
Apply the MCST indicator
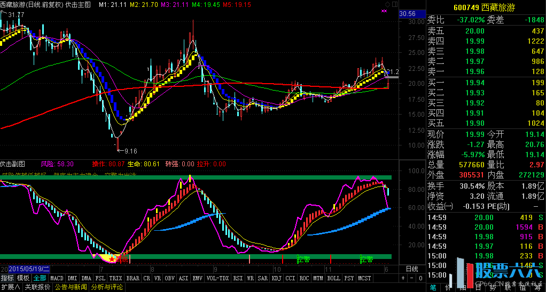pyautogui.click(x=364, y=278)
